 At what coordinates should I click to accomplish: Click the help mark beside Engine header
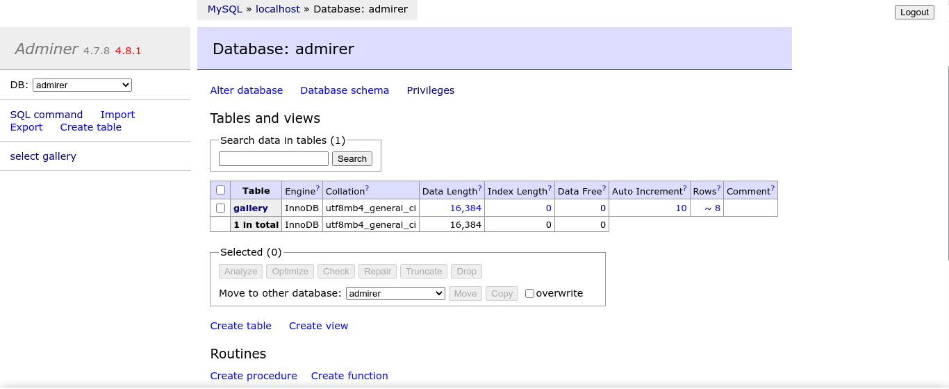click(x=317, y=188)
